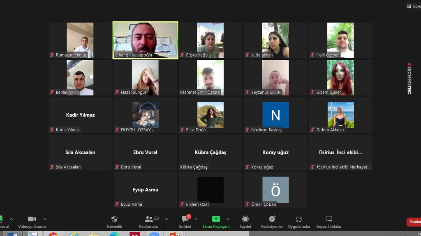Open Beyaz Tahtalar whiteboards
The width and height of the screenshot is (421, 236).
coord(328,219)
